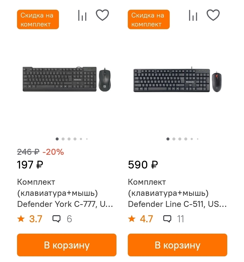Open Defender York C-777 product title

[x=65, y=193]
